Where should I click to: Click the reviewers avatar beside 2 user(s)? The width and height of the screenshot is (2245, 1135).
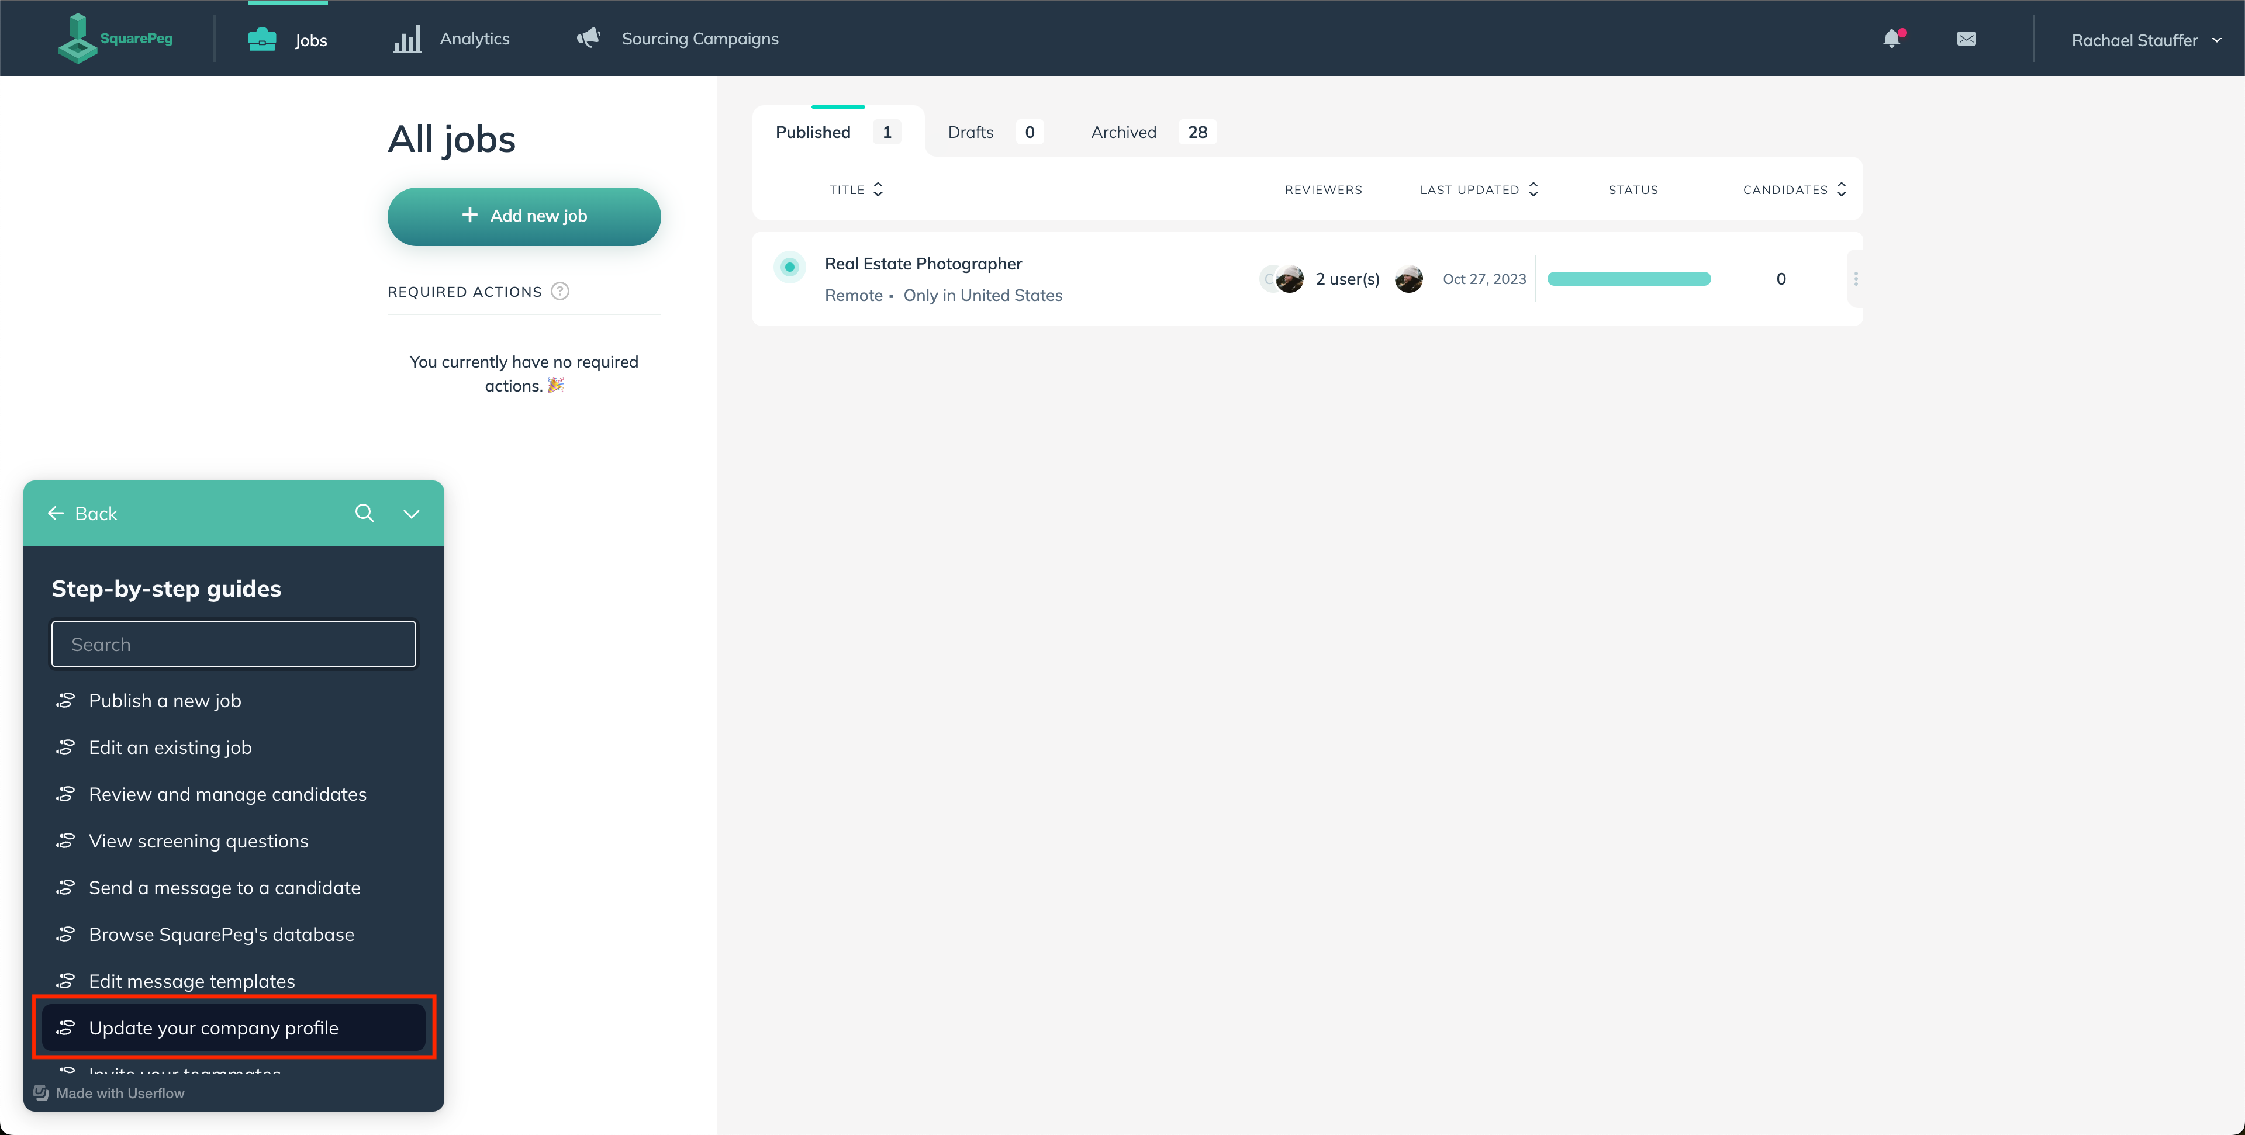tap(1289, 279)
